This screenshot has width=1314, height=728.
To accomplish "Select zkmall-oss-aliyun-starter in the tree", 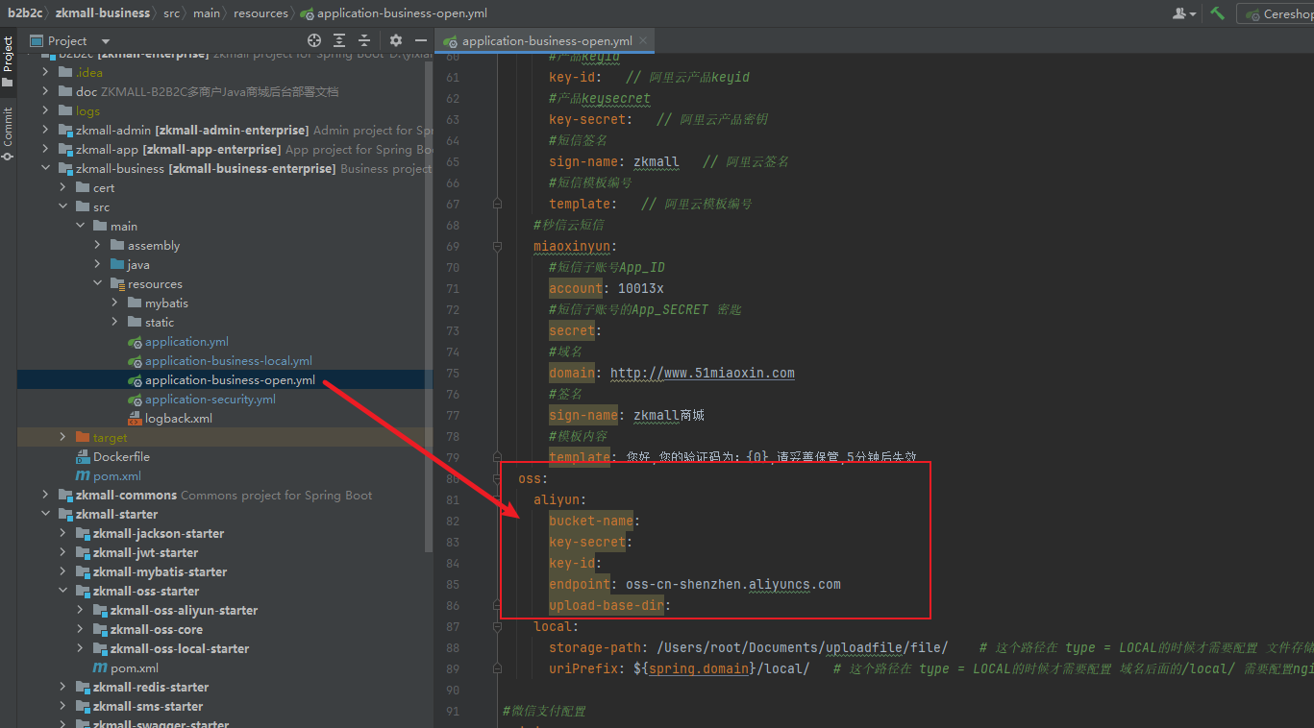I will (x=184, y=611).
